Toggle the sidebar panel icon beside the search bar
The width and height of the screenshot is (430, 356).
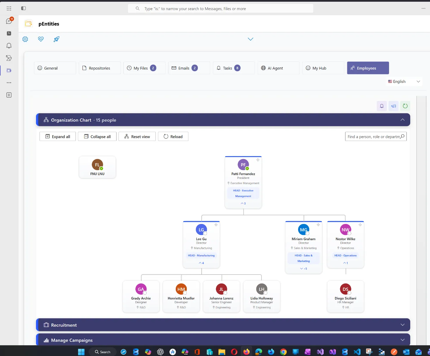pos(24,8)
